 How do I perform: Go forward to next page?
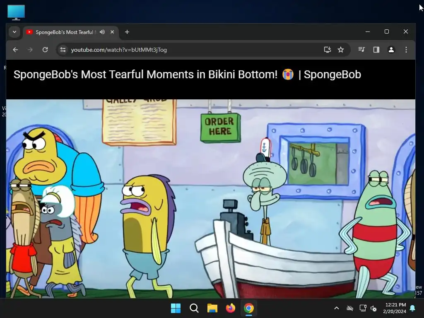point(30,50)
